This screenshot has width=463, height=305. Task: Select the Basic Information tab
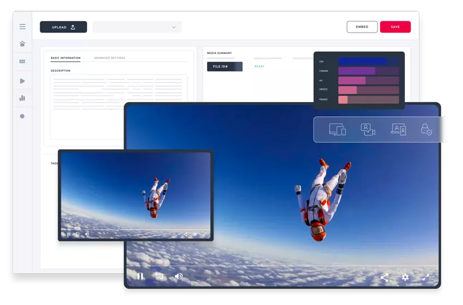(65, 58)
